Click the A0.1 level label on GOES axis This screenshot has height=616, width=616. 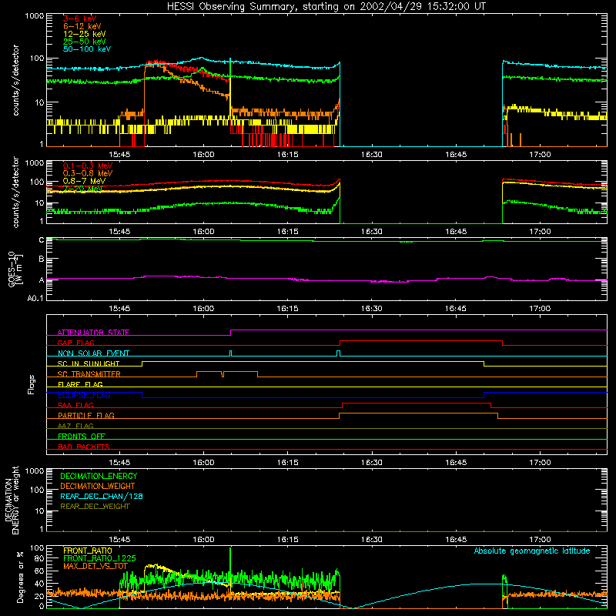pos(35,298)
